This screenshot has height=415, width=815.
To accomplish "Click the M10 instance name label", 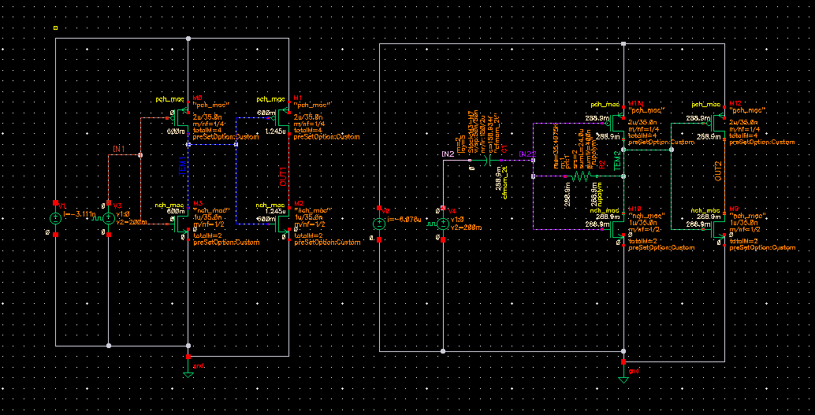I will pos(634,209).
